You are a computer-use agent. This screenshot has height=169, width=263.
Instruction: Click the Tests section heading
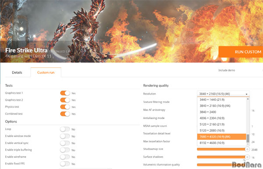click(9, 85)
